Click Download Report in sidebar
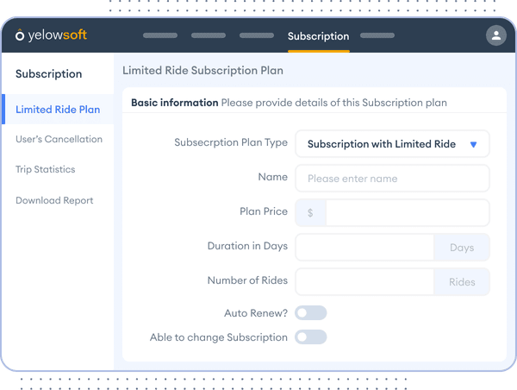517x390 pixels. (x=54, y=200)
